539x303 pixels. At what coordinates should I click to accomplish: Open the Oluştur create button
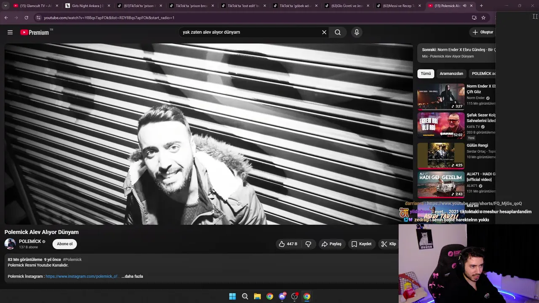coord(483,32)
